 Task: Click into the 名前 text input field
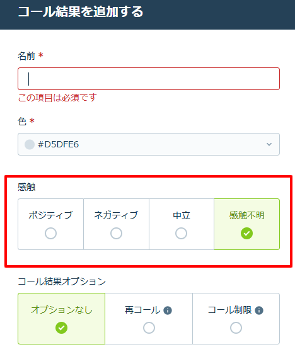point(149,79)
